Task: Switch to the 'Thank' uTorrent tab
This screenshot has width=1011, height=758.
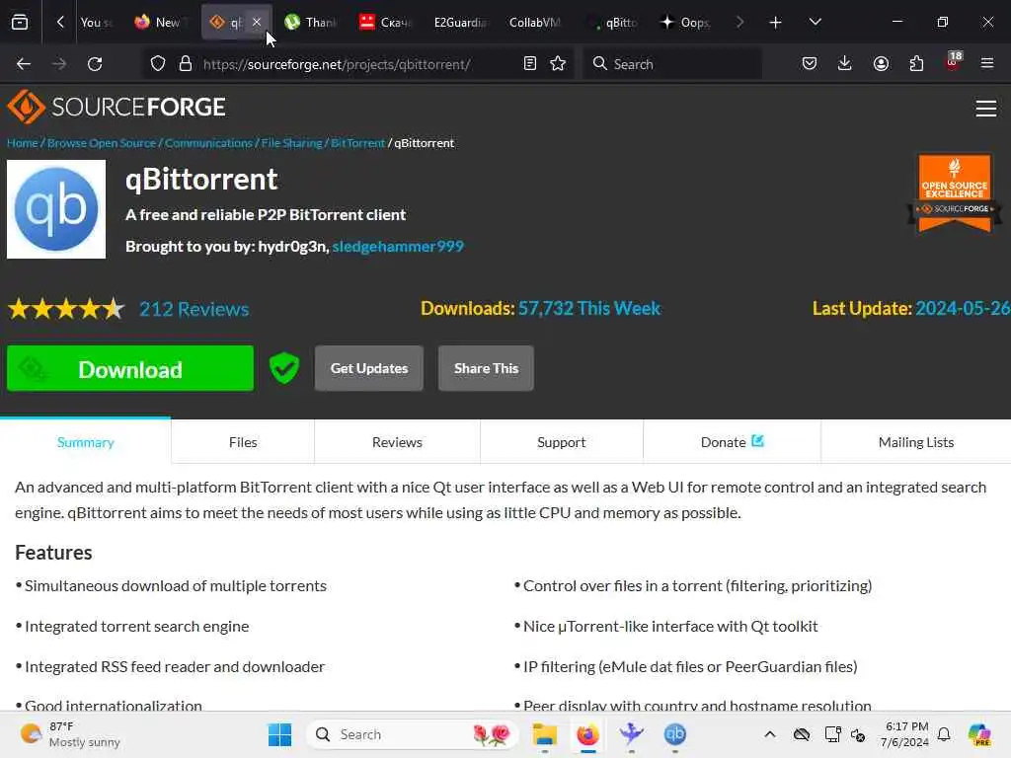Action: point(310,22)
